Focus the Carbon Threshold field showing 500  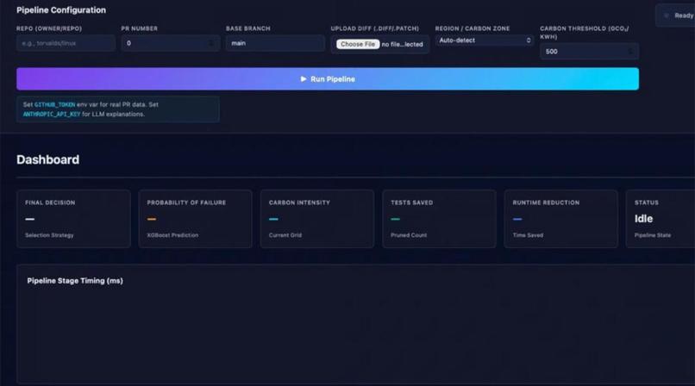point(589,52)
